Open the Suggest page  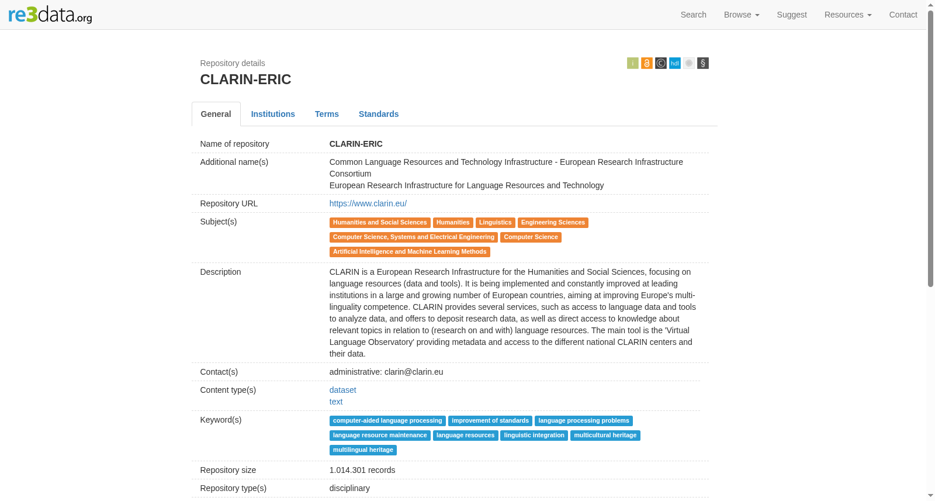click(x=792, y=15)
